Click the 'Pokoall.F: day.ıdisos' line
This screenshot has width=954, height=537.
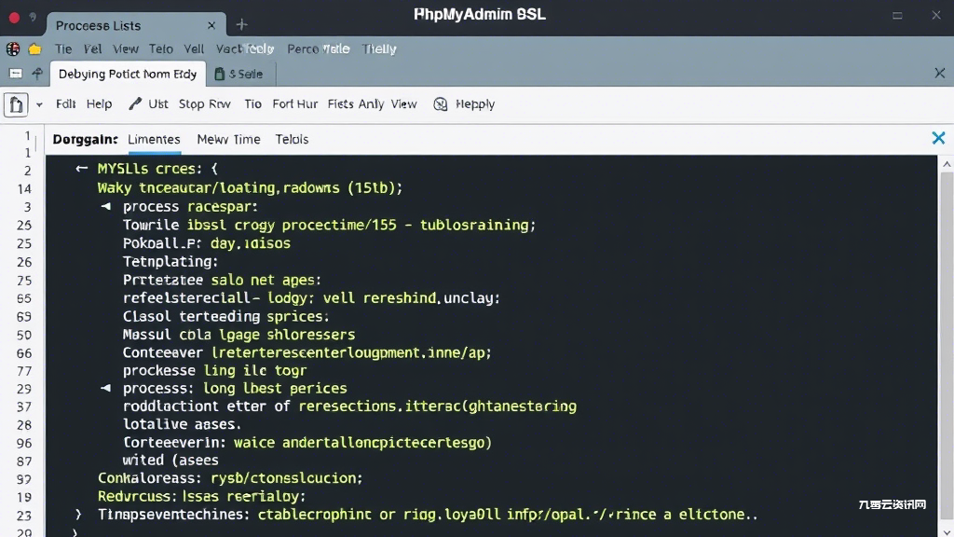click(207, 243)
